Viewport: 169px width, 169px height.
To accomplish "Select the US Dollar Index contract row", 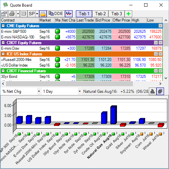I will (82, 65).
